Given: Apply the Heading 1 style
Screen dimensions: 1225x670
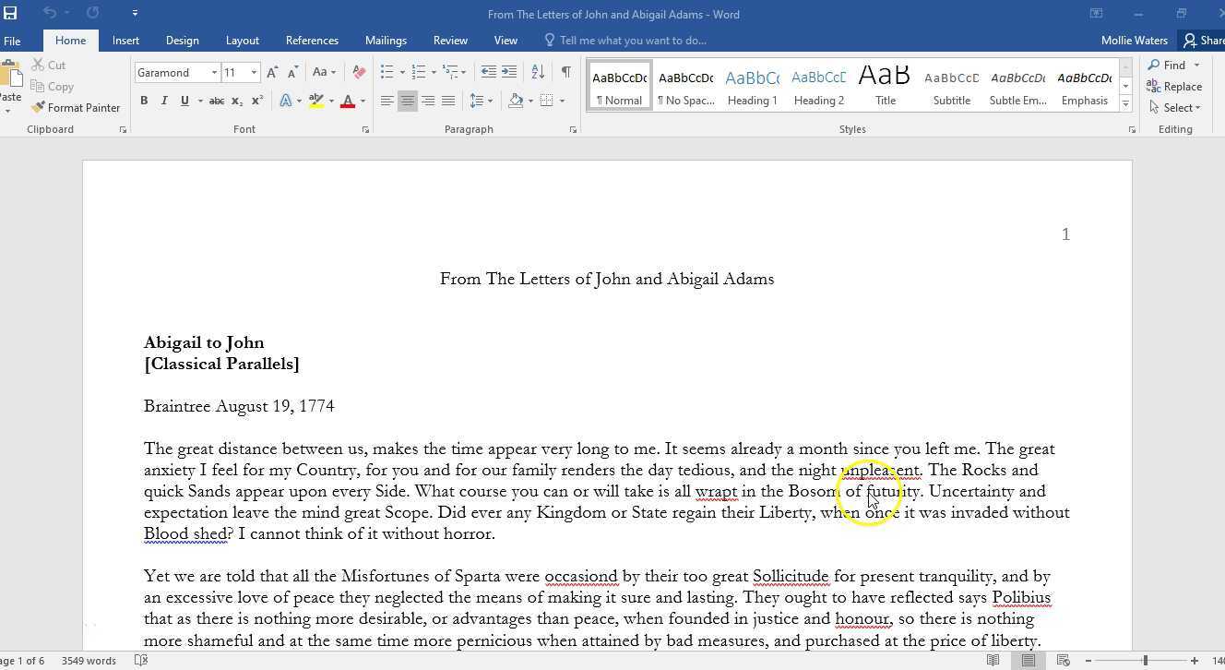Looking at the screenshot, I should coord(752,86).
